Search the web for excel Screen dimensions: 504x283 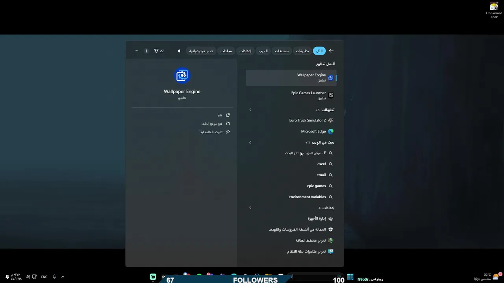pyautogui.click(x=291, y=164)
